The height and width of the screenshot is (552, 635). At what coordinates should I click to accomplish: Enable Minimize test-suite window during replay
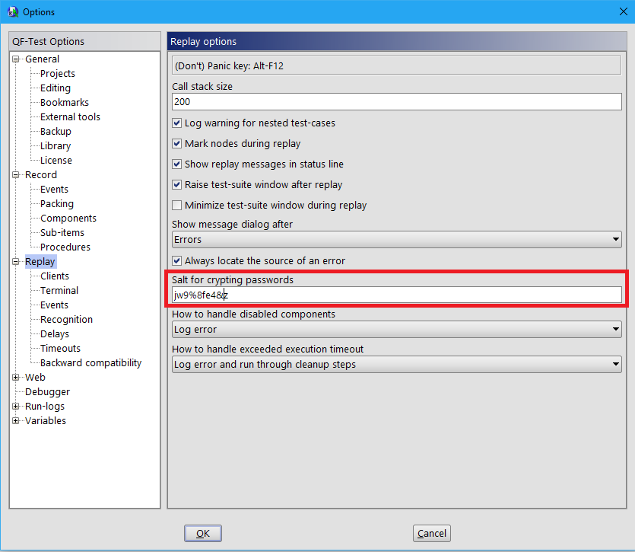[x=177, y=206]
